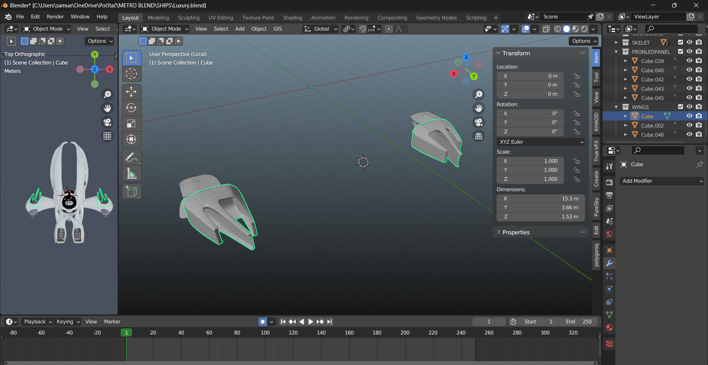Screen dimensions: 708x365
Task: Open the Physics properties tab
Action: [x=609, y=289]
